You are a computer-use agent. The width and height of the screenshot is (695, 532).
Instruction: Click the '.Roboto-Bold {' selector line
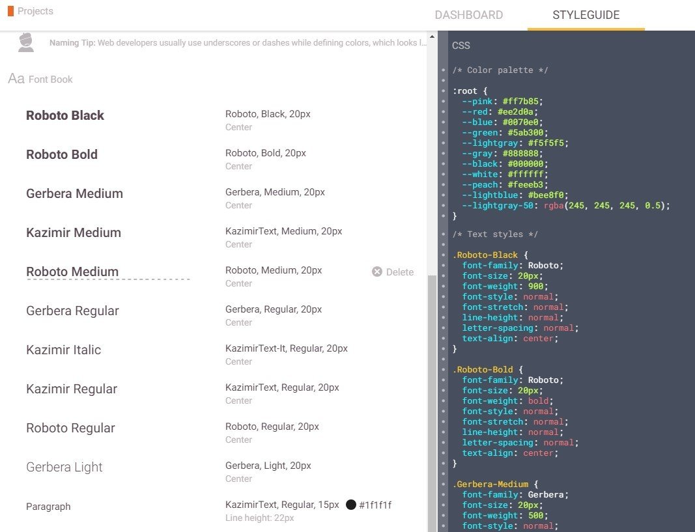coord(488,369)
